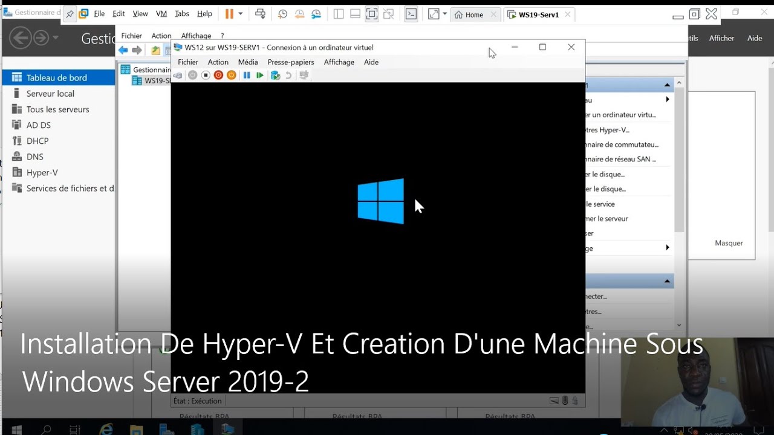Screen dimensions: 774x435
Task: Turn off the VM with the stop icon
Action: pos(206,76)
